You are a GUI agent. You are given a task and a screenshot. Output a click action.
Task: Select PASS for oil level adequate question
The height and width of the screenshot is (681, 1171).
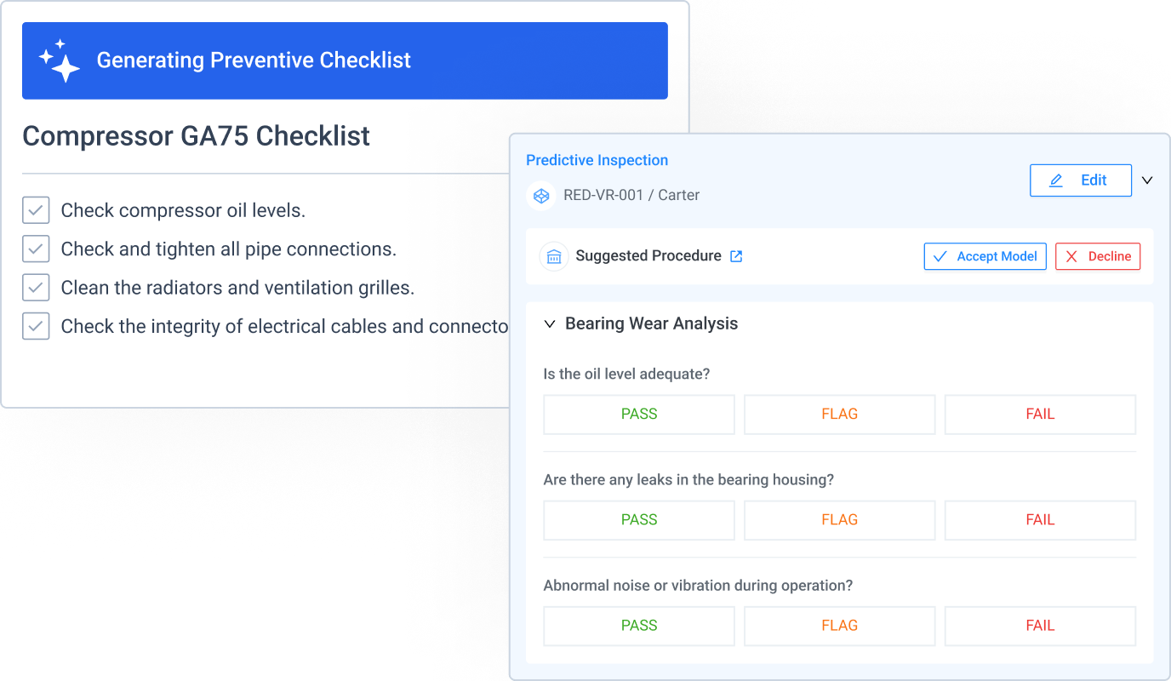[x=639, y=415]
